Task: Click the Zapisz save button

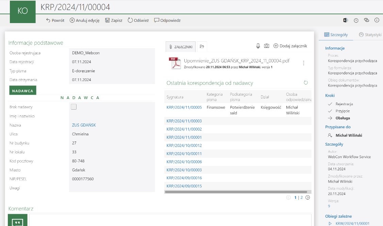Action: [x=114, y=20]
